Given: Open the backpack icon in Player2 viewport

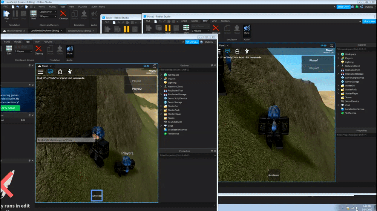Looking at the screenshot, I should pos(60,72).
